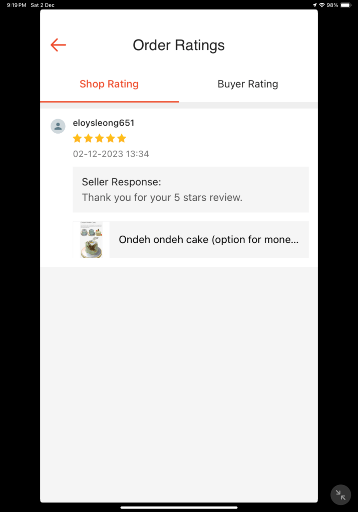Tap the review date 02-12-2023 13:34

click(111, 154)
